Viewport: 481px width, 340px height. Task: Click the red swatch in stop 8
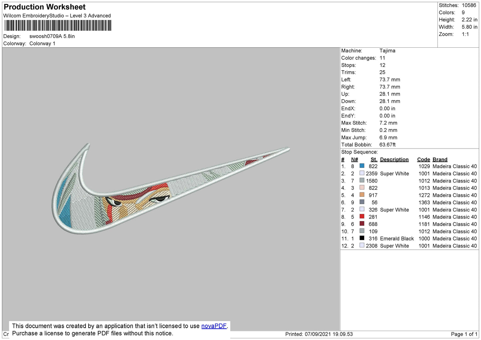coord(362,216)
